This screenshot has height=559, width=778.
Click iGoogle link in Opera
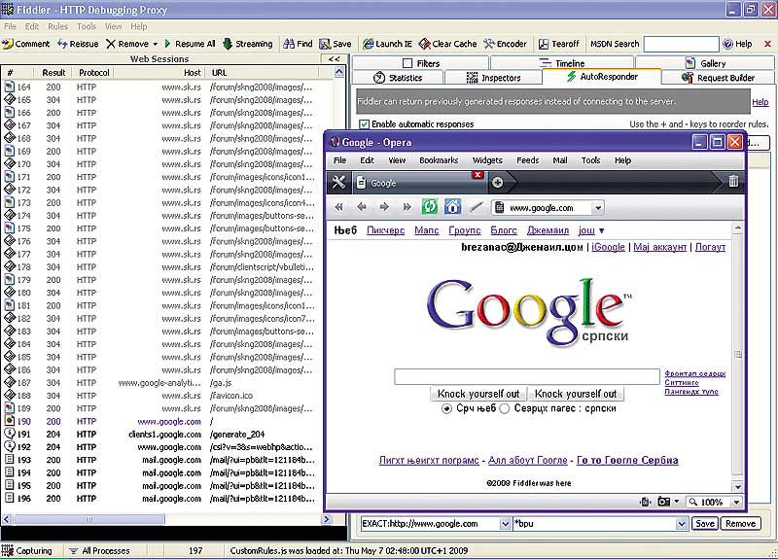(x=608, y=247)
